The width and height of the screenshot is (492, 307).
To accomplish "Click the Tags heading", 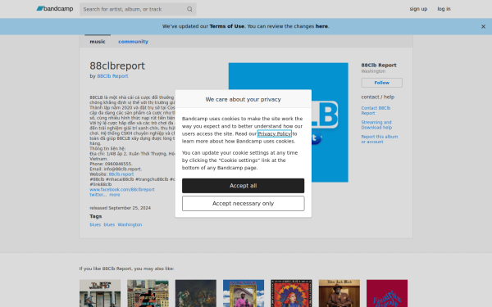I will click(96, 216).
